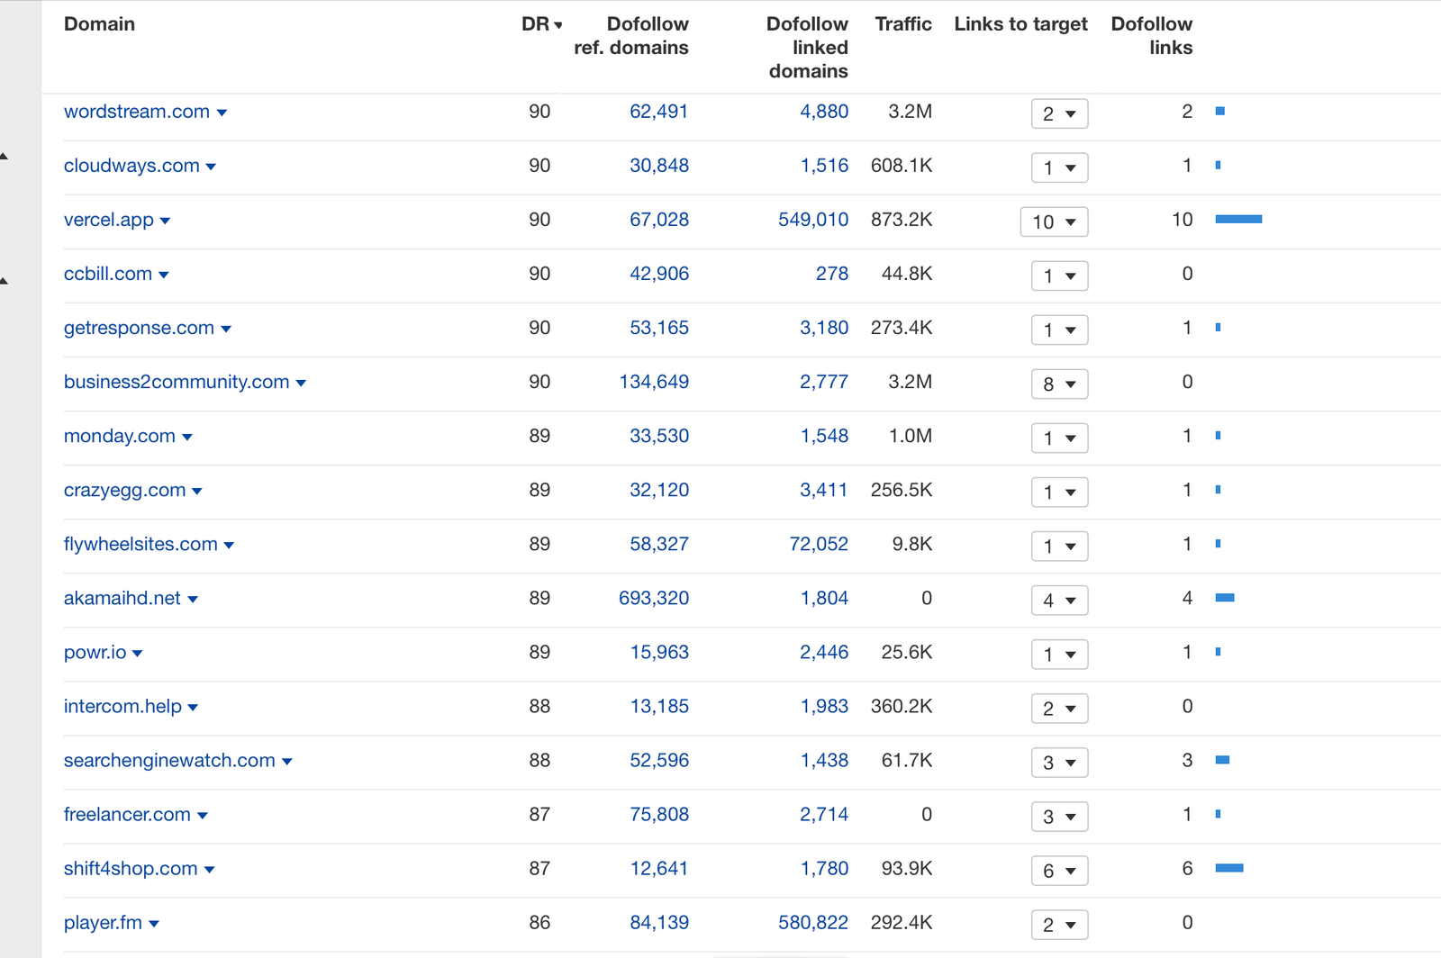This screenshot has width=1441, height=958.
Task: Open 15,963 ref domains for powr.io
Action: (x=658, y=652)
